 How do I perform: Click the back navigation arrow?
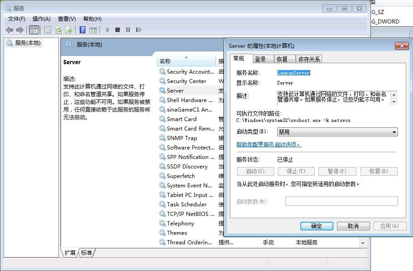pos(9,29)
